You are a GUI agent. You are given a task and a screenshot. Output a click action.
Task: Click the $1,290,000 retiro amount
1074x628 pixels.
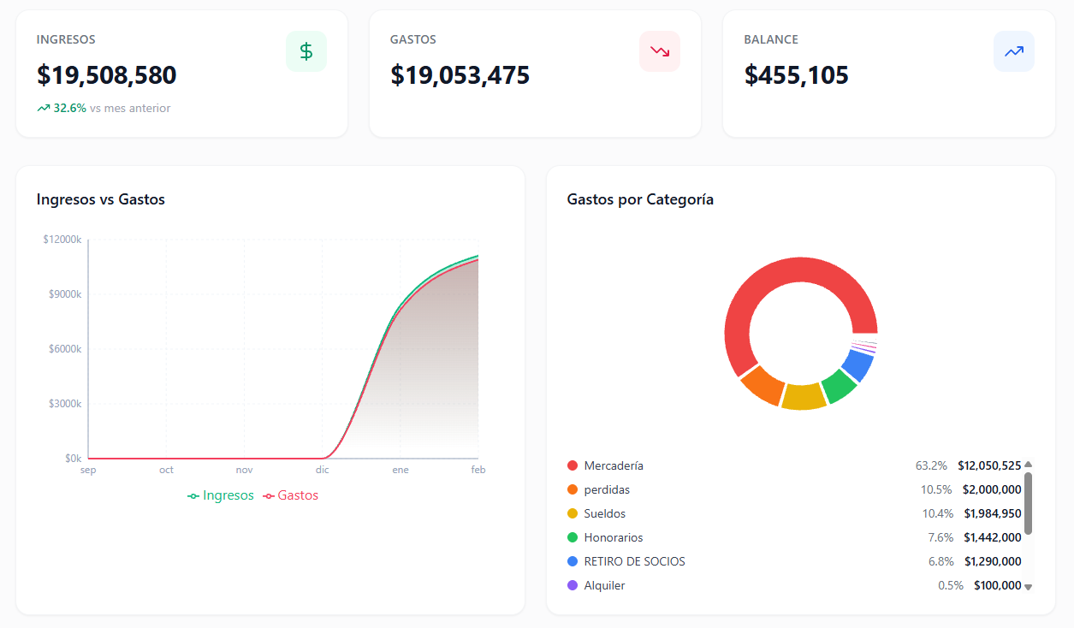(993, 561)
